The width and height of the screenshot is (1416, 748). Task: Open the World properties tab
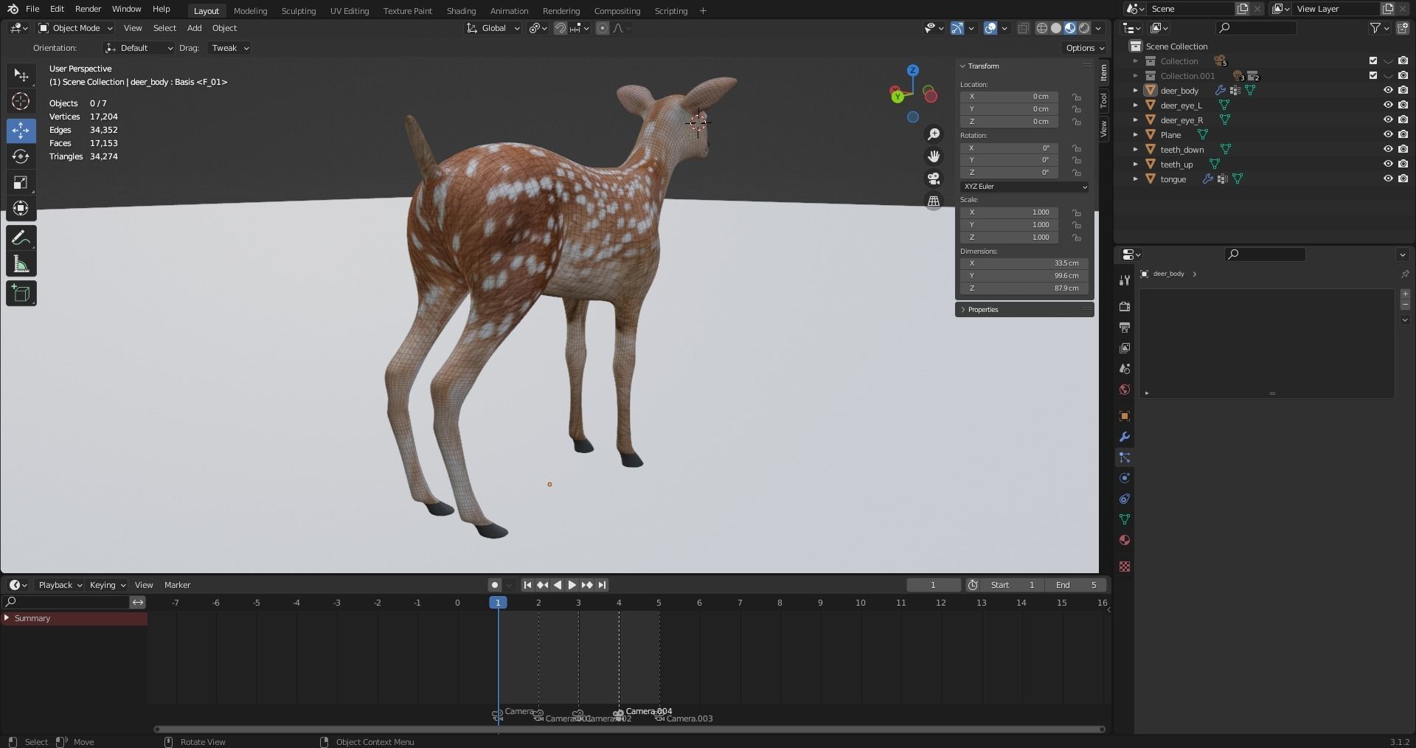(x=1125, y=389)
